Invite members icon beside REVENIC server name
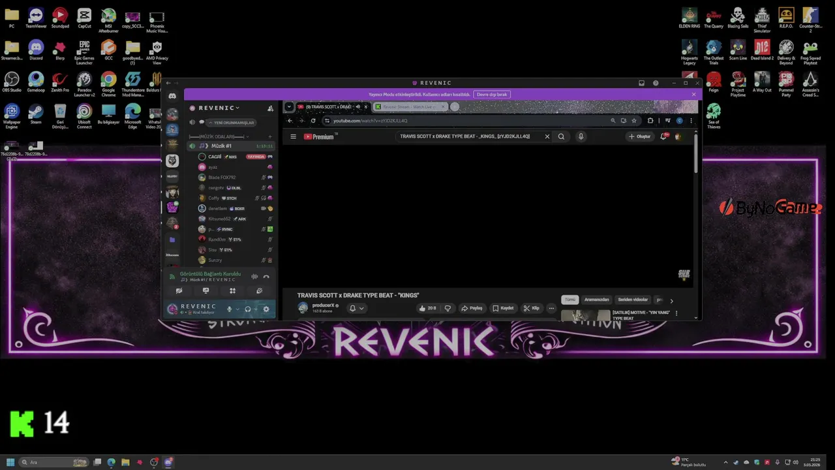The width and height of the screenshot is (835, 470). (x=270, y=108)
